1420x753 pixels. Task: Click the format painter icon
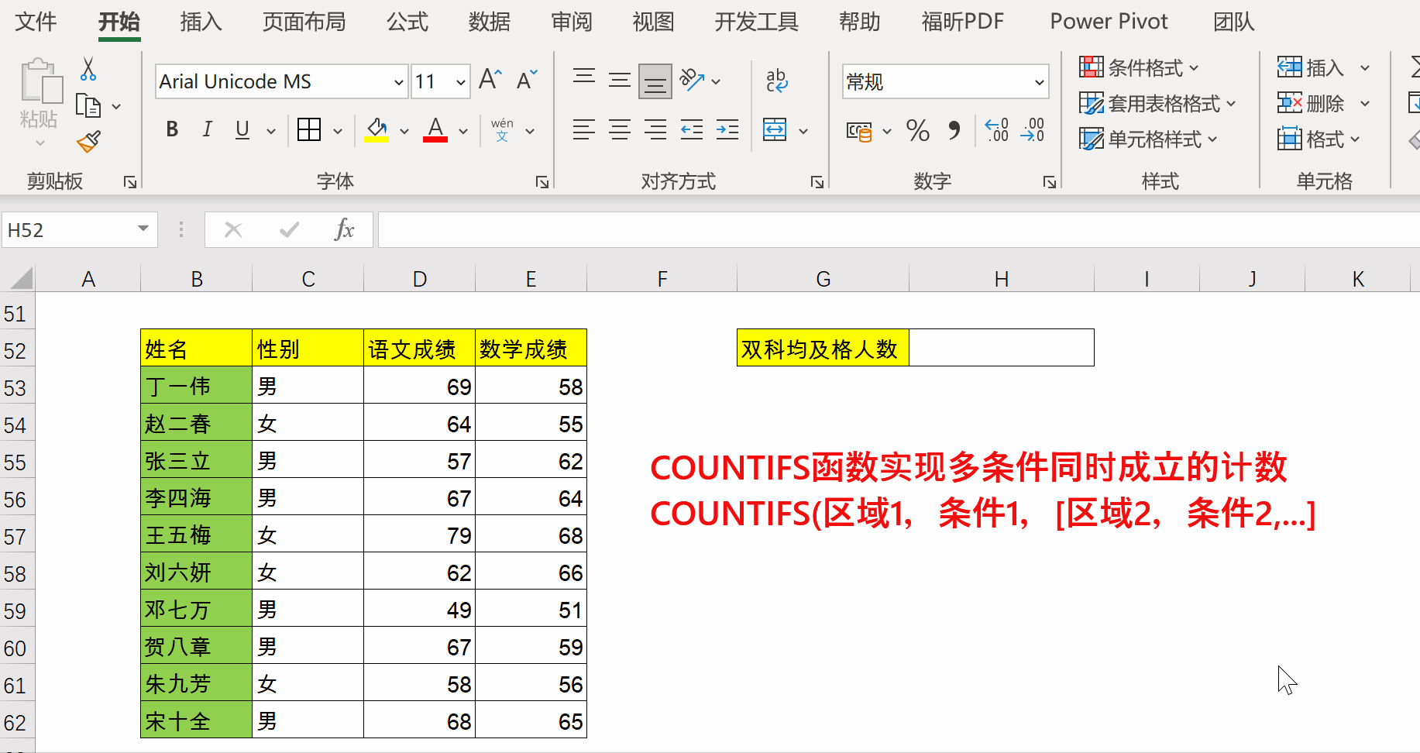pyautogui.click(x=88, y=143)
